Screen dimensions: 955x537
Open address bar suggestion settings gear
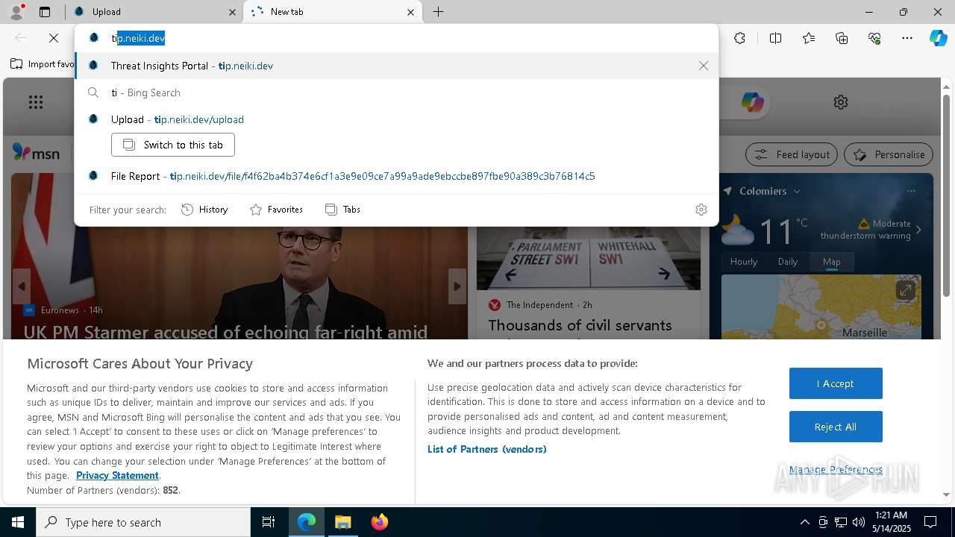[701, 210]
